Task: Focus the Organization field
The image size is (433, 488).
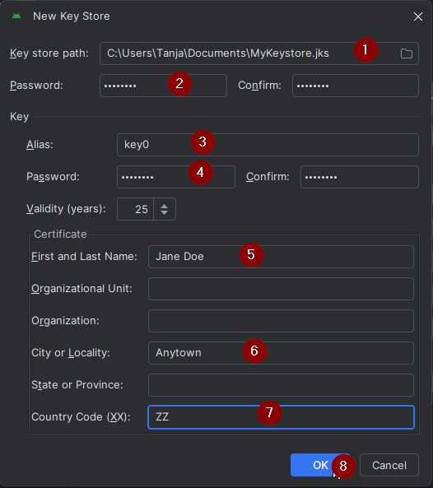Action: (x=281, y=321)
